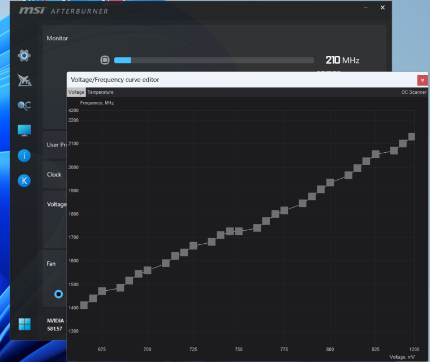The image size is (430, 362).
Task: Click the blue K Kombustor icon
Action: click(24, 181)
